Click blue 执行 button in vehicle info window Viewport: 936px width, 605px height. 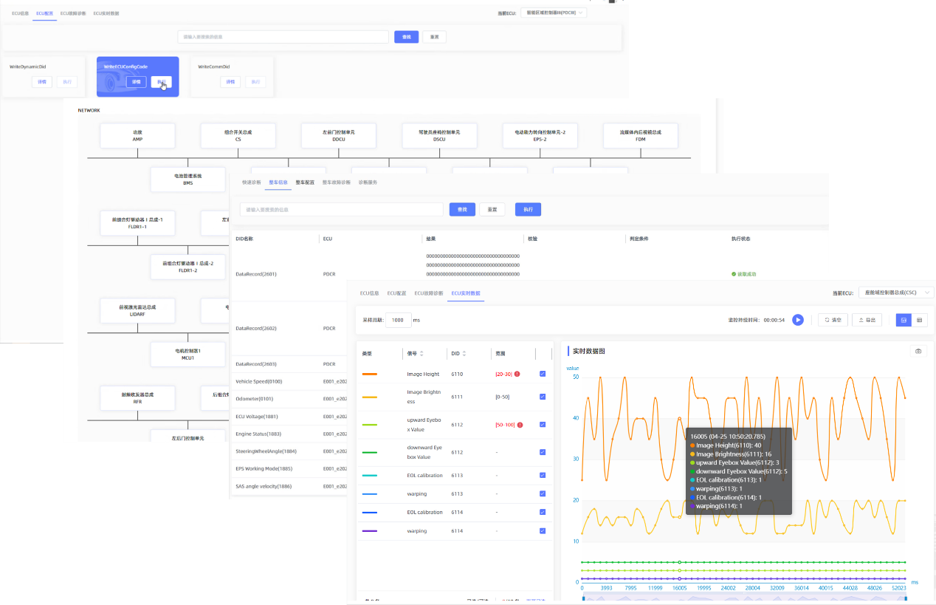tap(528, 210)
